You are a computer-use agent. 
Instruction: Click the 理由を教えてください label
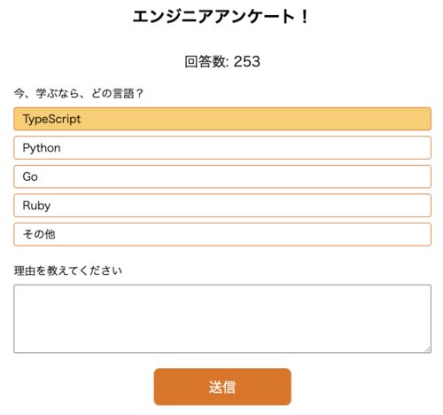tap(68, 270)
